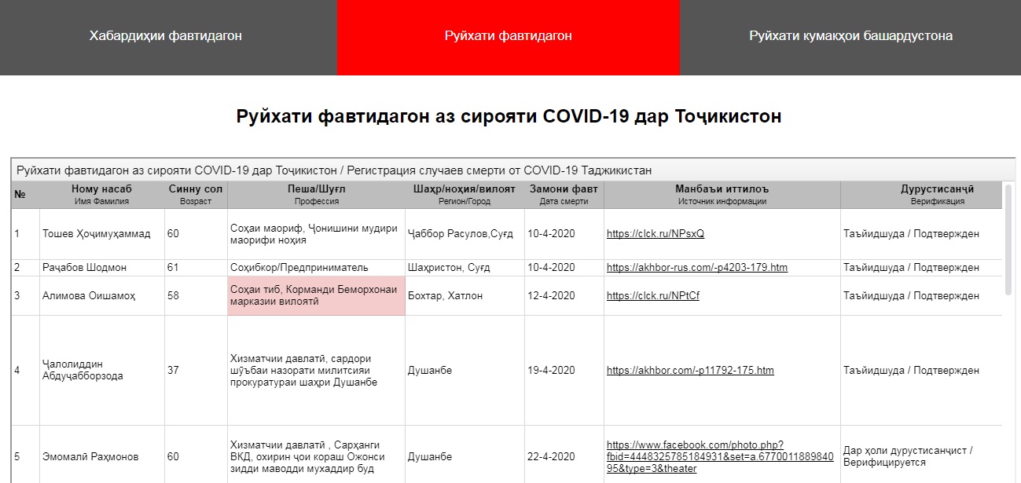Open the clck.ru/NPsxQ source link
The width and height of the screenshot is (1021, 483).
tap(655, 234)
